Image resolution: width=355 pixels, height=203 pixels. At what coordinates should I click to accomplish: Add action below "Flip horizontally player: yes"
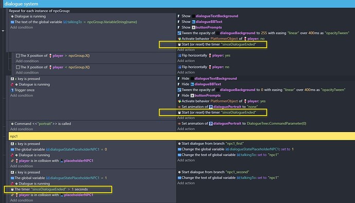[x=186, y=61]
